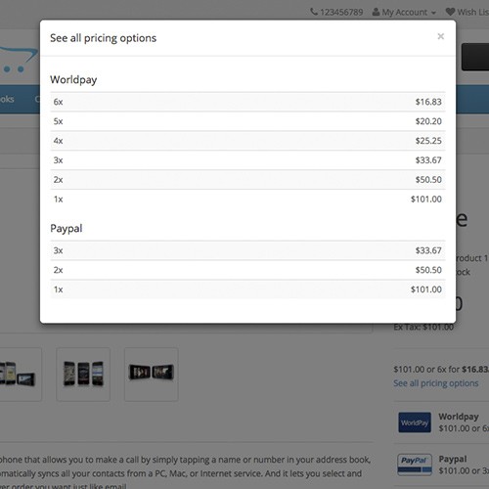Click the WorldPay logo icon

point(415,422)
